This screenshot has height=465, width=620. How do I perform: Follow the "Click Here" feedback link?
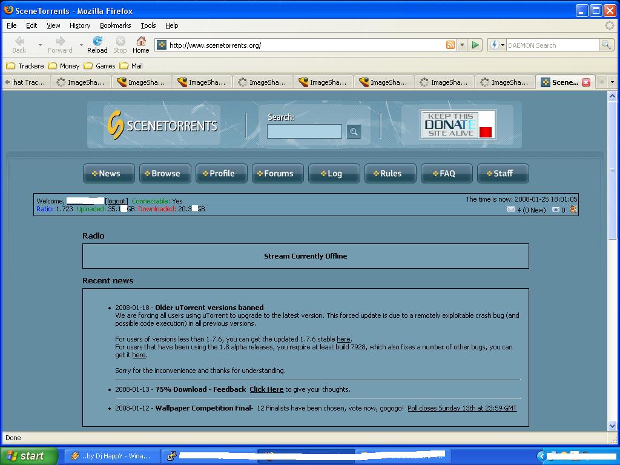[x=266, y=389]
